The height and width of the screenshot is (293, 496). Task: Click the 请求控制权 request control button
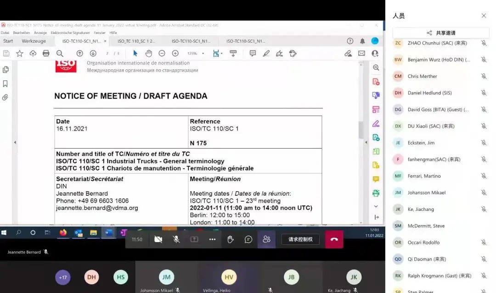click(x=300, y=239)
